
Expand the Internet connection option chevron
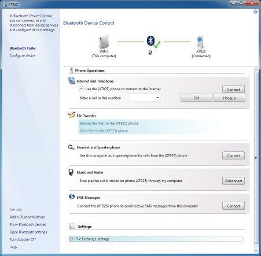(82, 89)
